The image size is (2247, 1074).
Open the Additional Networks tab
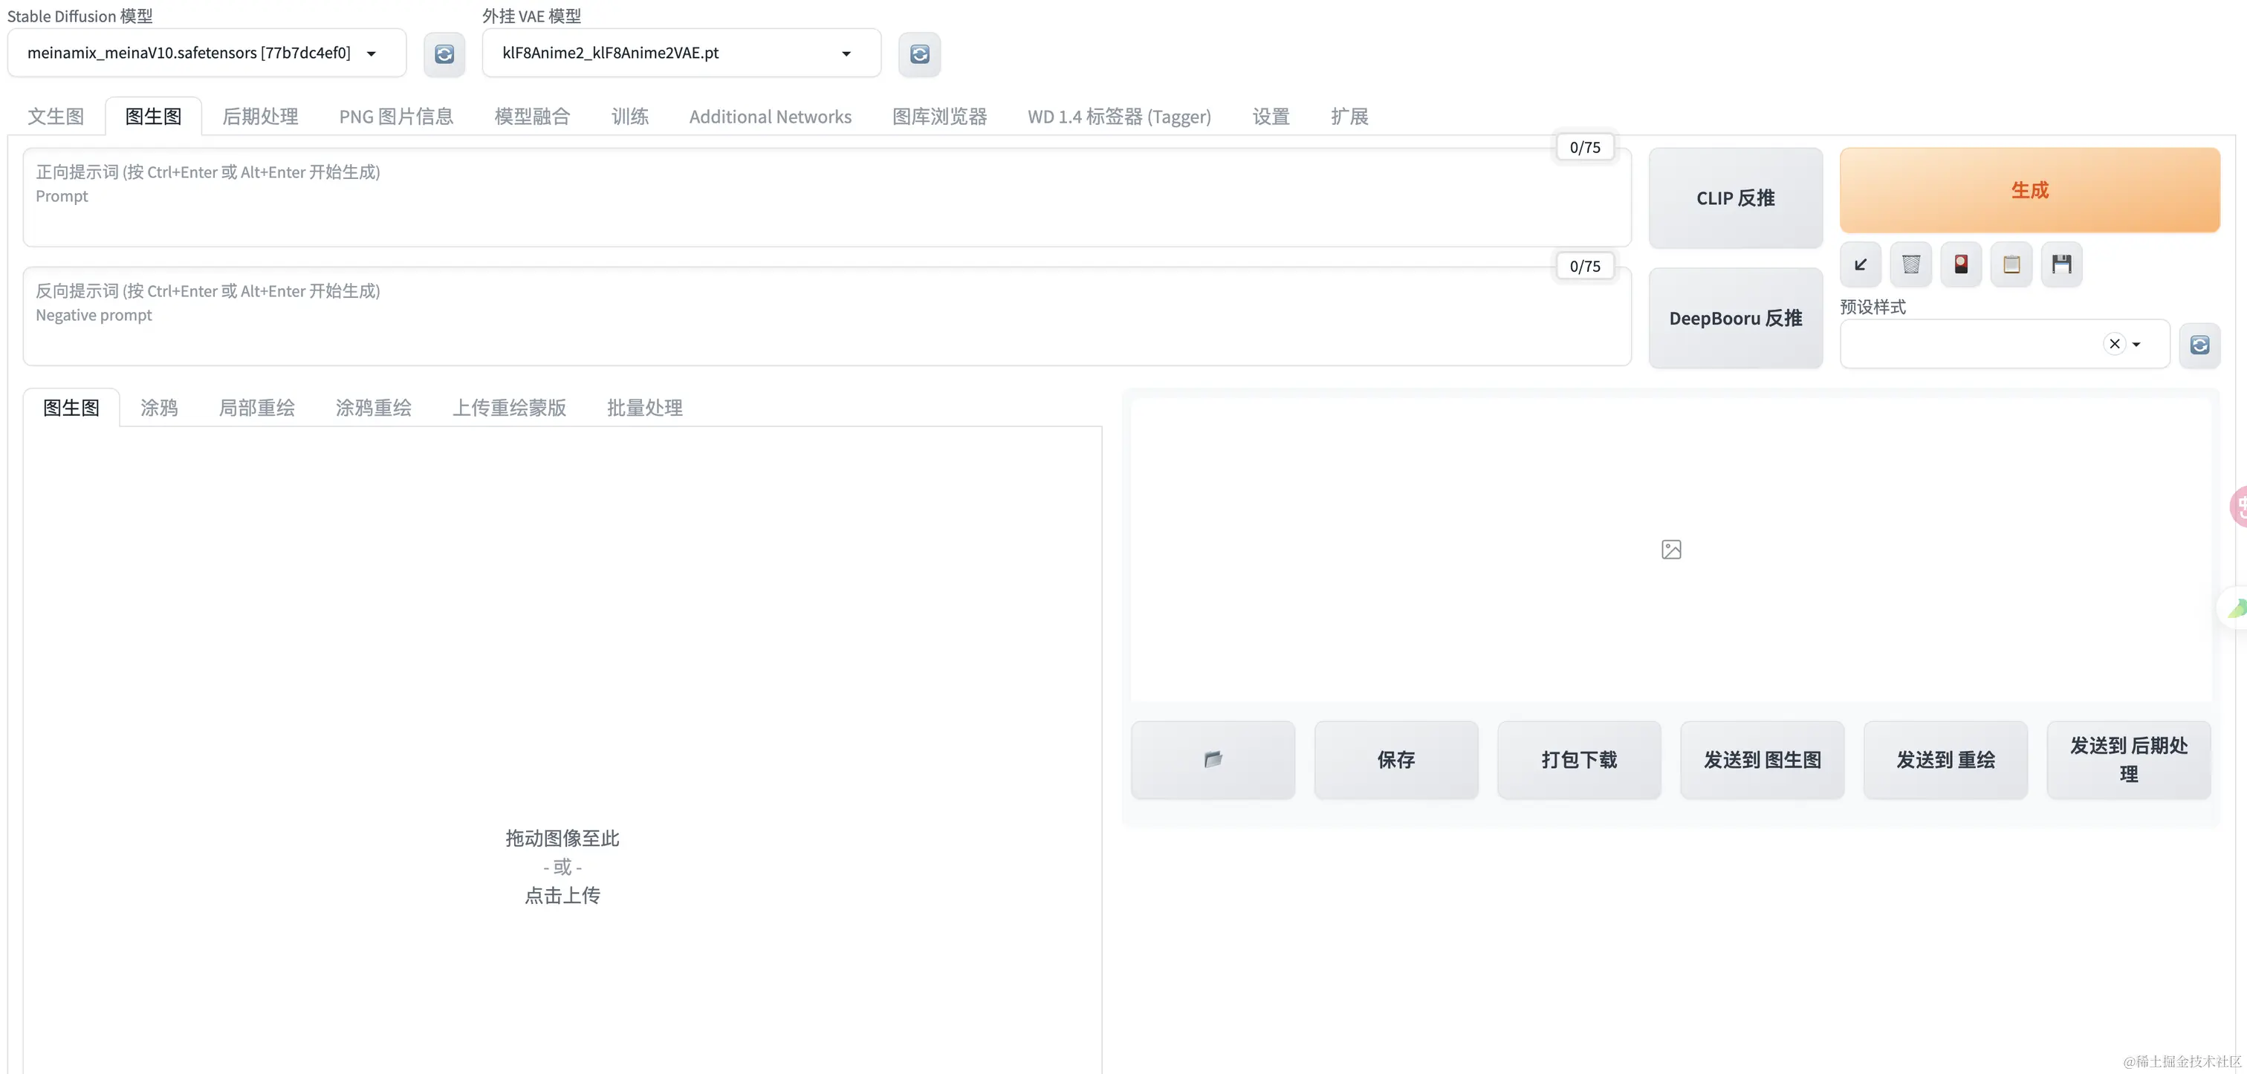coord(771,116)
